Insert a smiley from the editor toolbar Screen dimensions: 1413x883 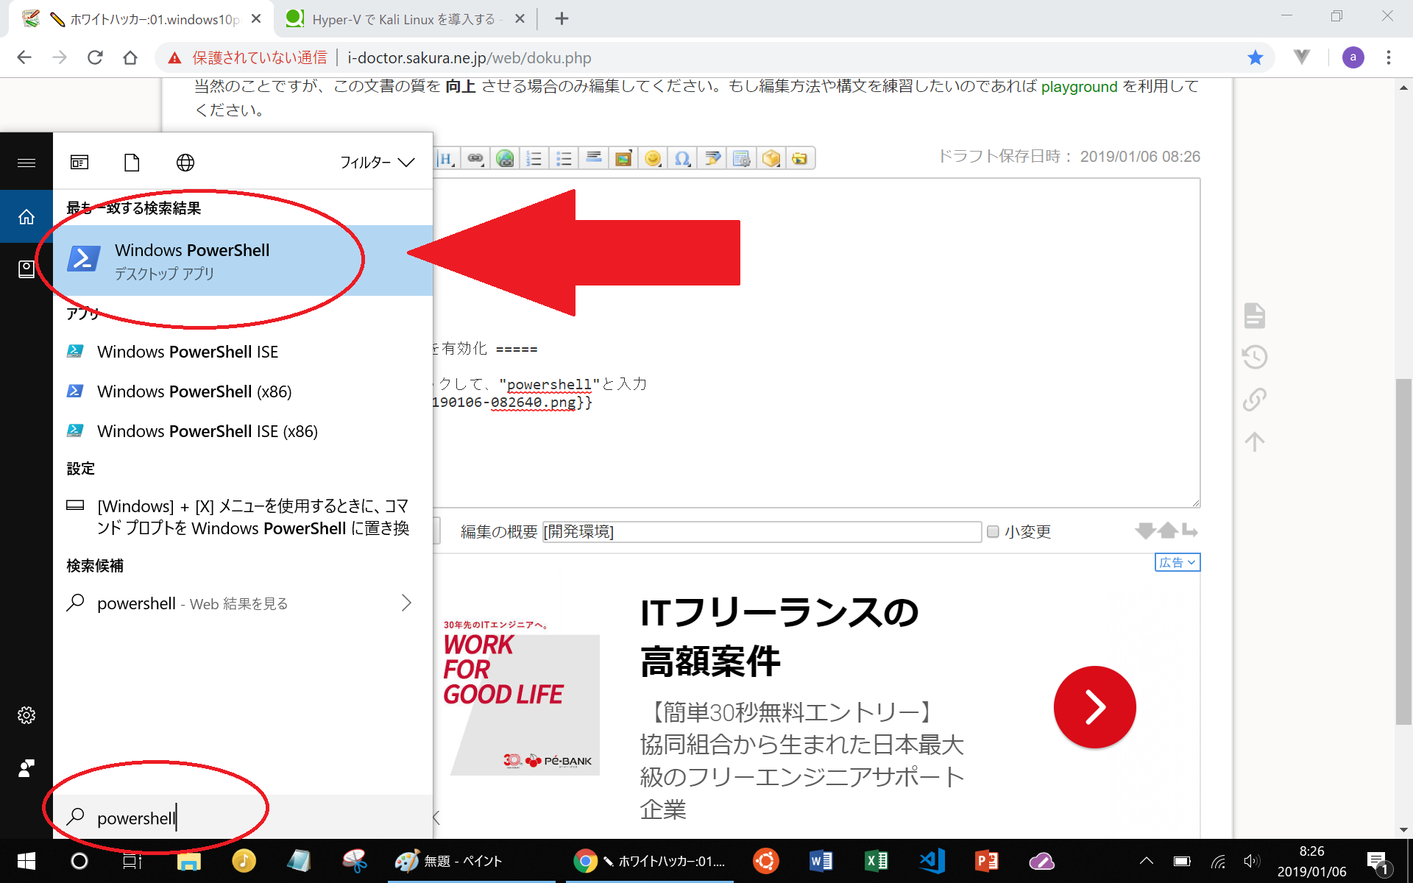point(653,158)
